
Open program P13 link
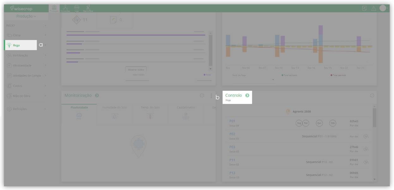[232, 173]
